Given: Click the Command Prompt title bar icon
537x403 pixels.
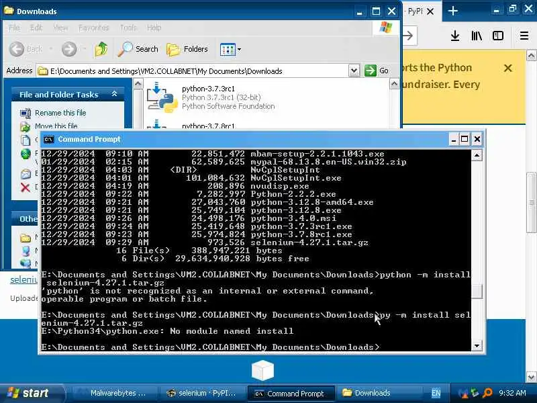Looking at the screenshot, I should click(x=48, y=139).
